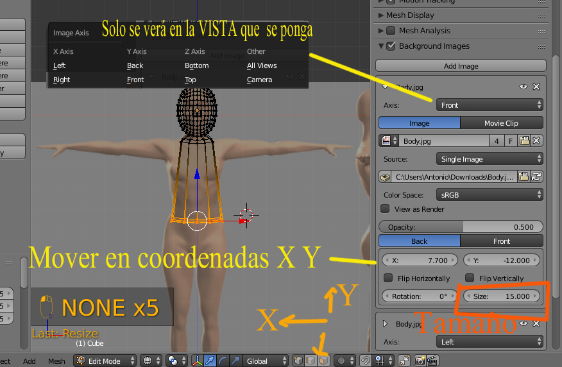This screenshot has width=562, height=367.
Task: Check Flip Vertically
Action: point(470,278)
